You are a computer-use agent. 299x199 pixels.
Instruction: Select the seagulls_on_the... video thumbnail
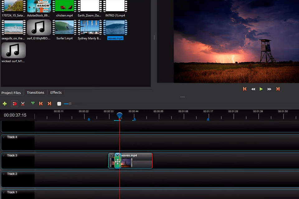[x=13, y=27]
